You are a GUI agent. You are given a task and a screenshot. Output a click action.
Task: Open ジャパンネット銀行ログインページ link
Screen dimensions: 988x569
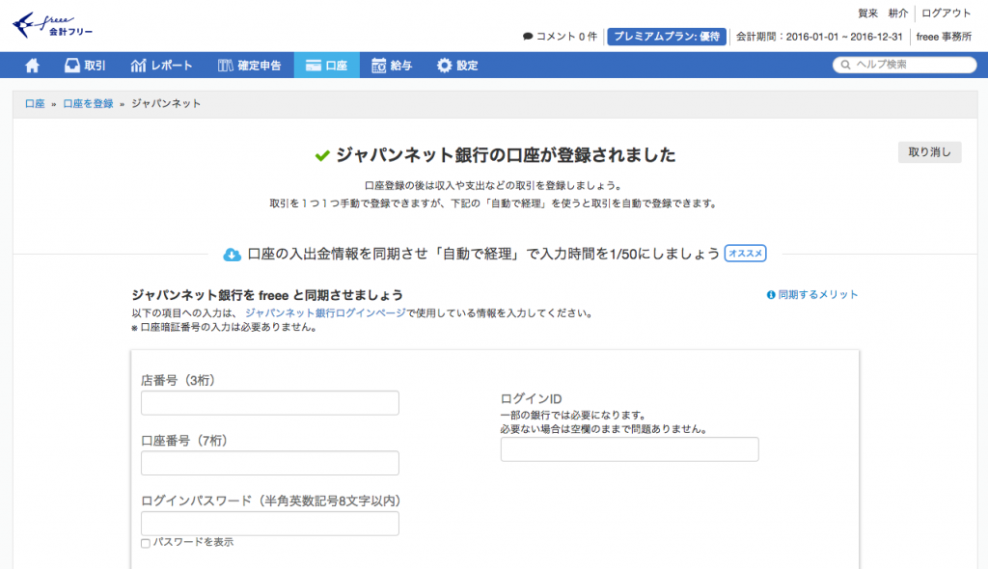[325, 313]
